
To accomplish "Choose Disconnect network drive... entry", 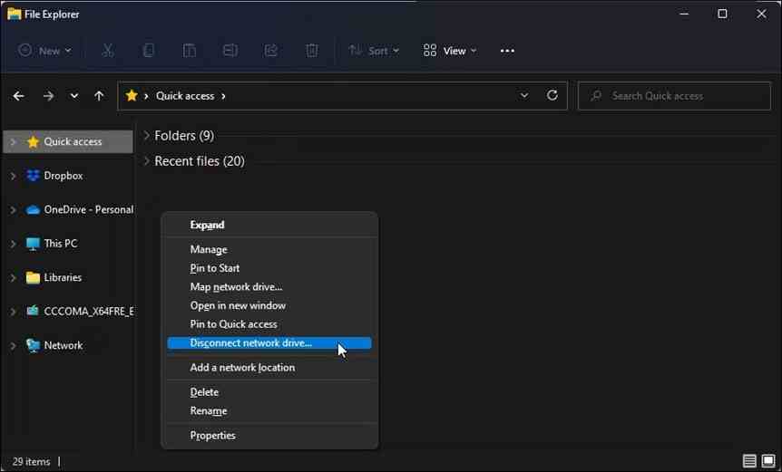I will (x=269, y=343).
